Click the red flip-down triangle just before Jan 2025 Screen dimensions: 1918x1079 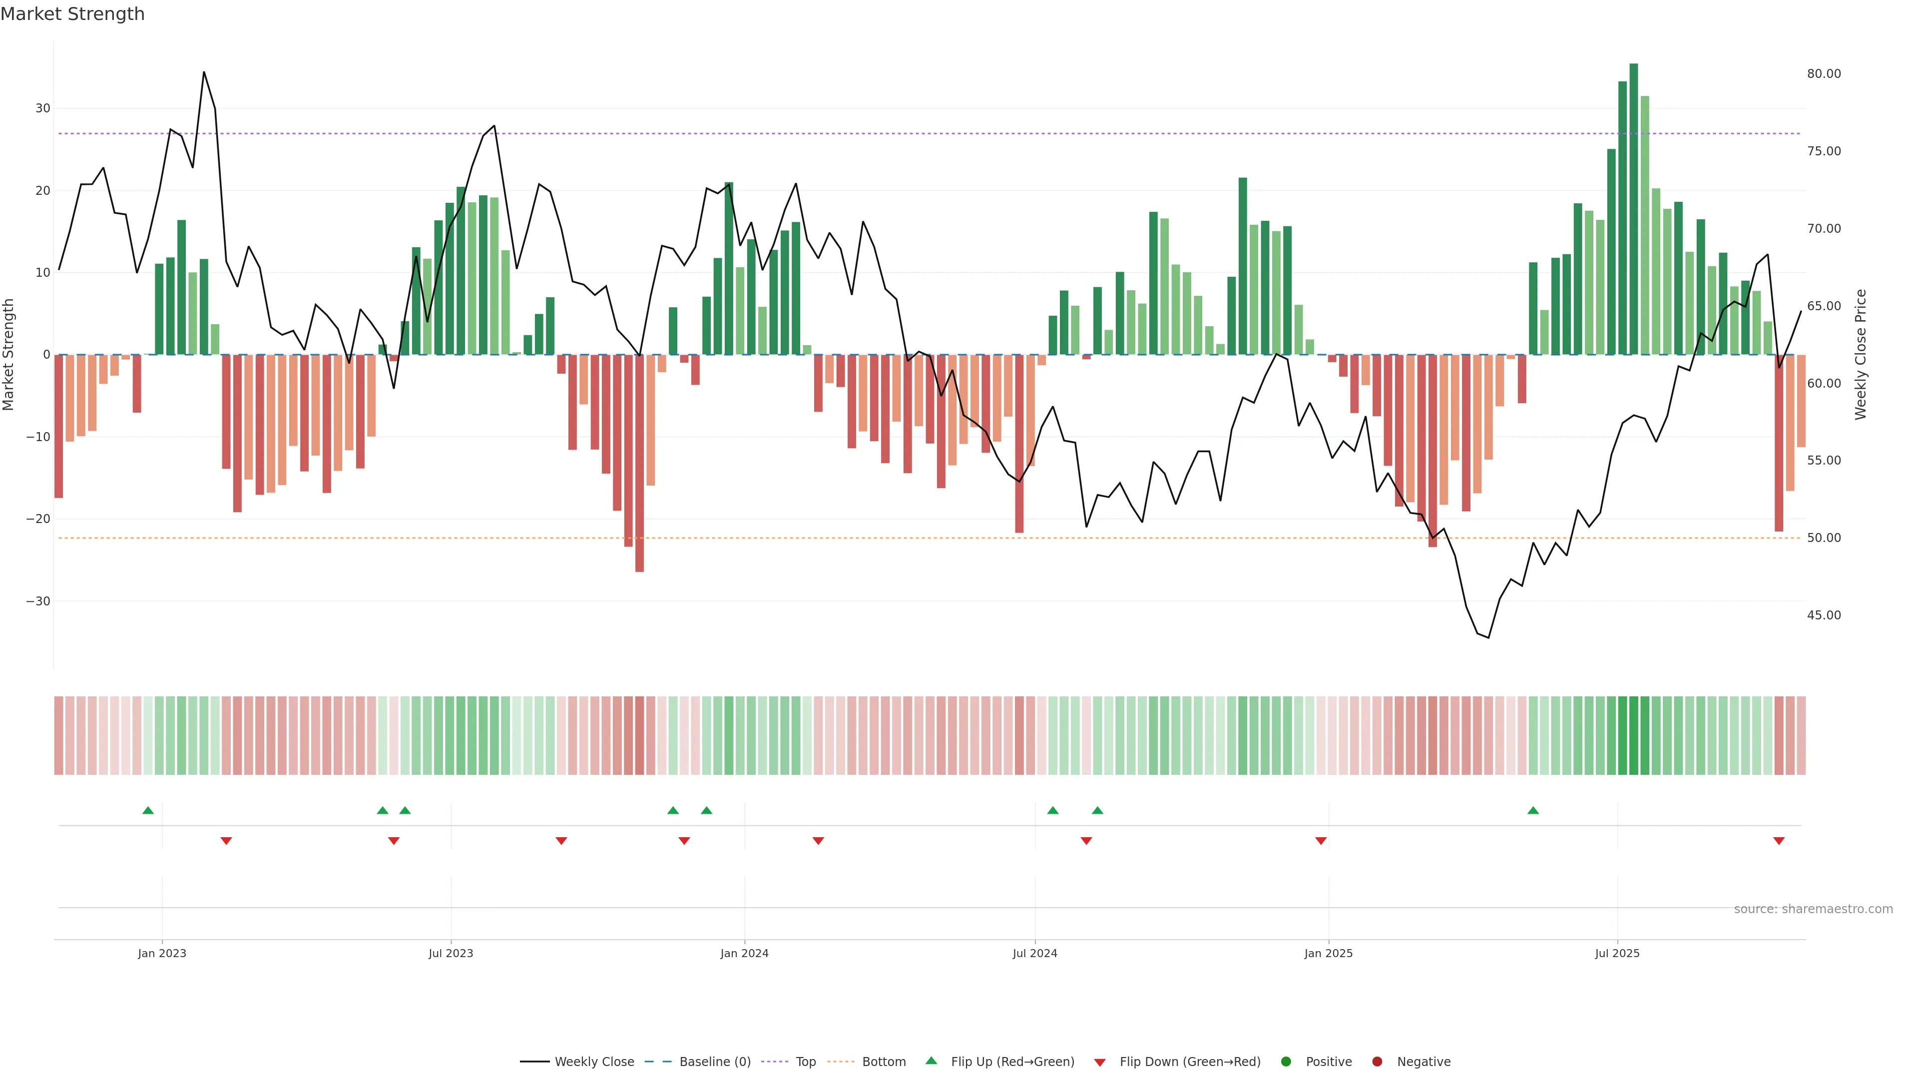[1321, 841]
